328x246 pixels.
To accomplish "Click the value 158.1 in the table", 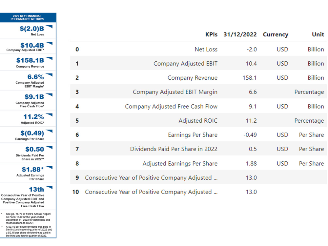I will click(x=250, y=78).
